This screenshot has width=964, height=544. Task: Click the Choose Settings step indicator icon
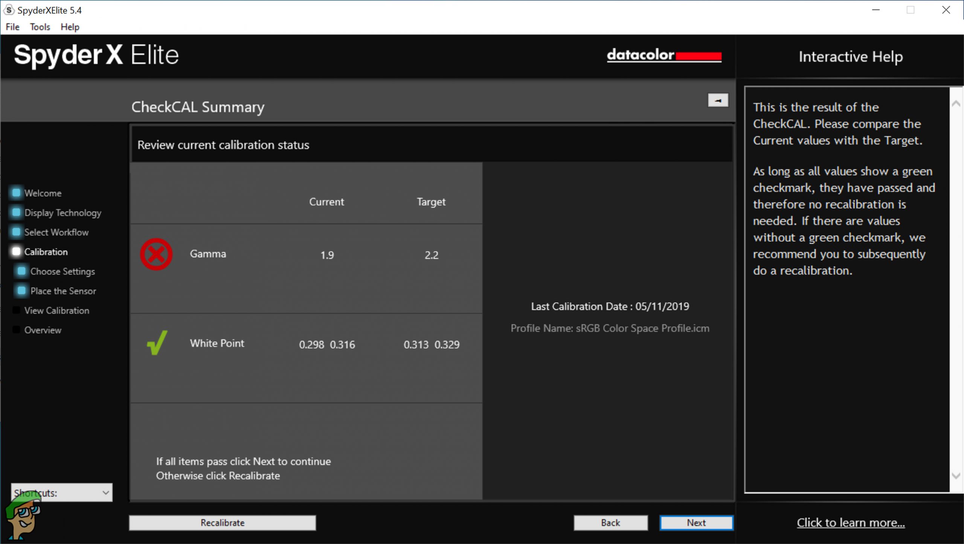21,271
